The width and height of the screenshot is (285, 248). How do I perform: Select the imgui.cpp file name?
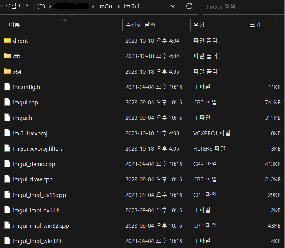tap(26, 103)
